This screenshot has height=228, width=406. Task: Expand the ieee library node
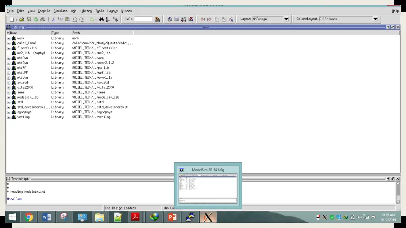(9, 93)
